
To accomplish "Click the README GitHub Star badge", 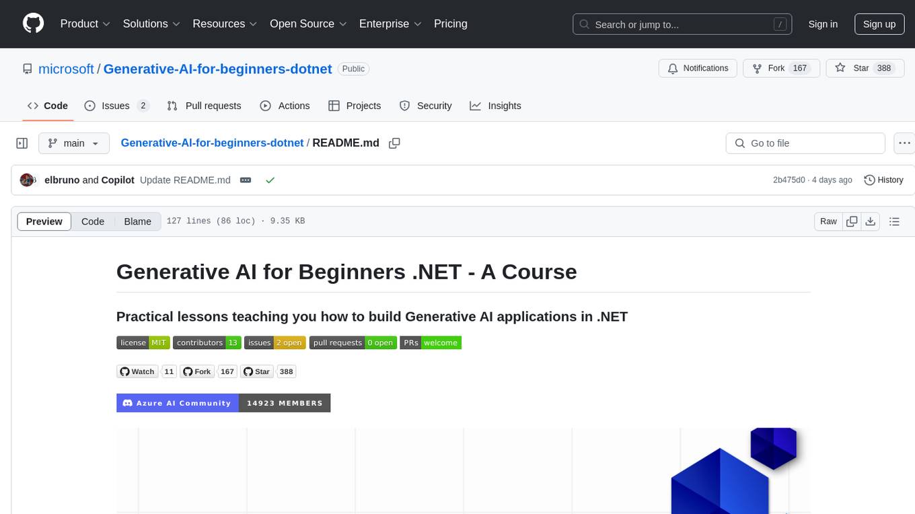I will (x=257, y=371).
